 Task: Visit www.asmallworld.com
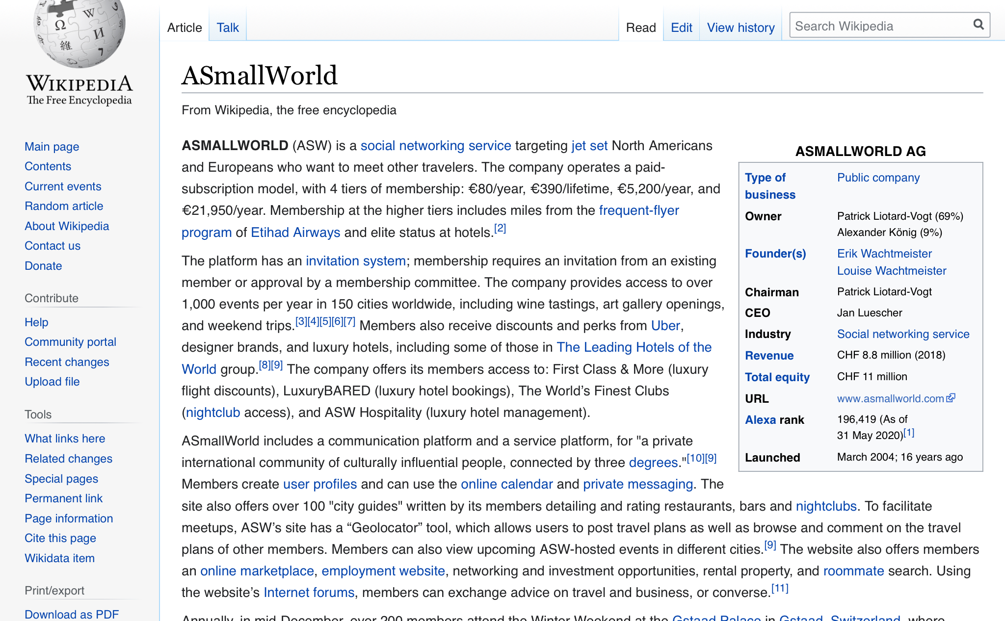click(890, 398)
